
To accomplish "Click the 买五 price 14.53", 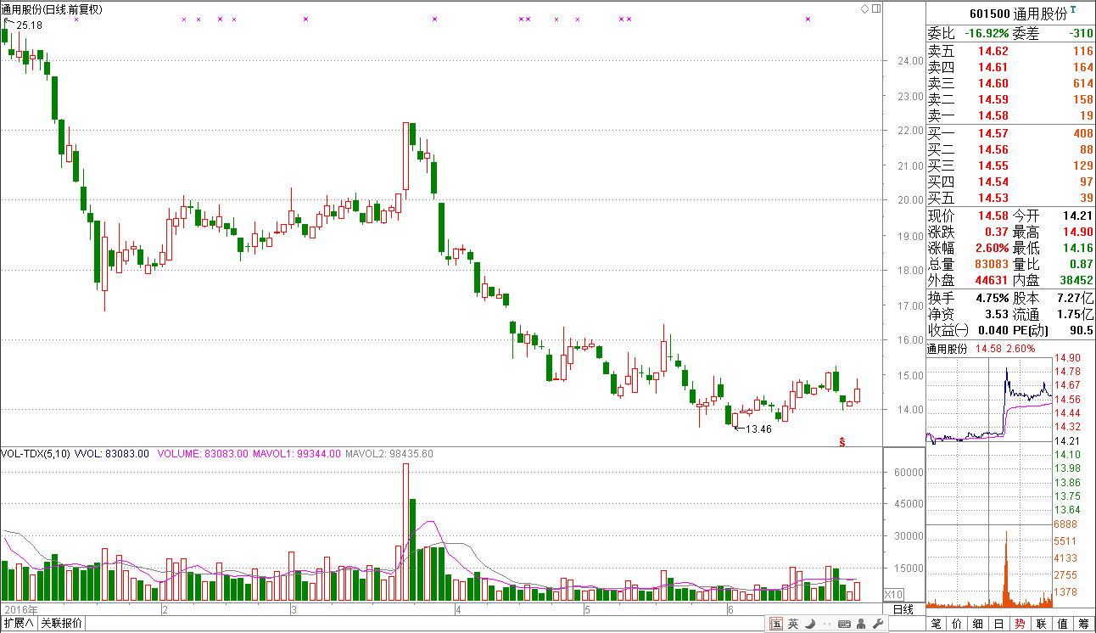I will click(993, 198).
